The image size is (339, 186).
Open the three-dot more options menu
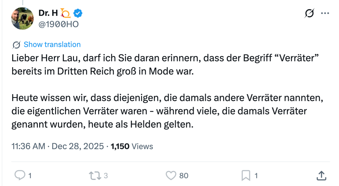point(325,13)
